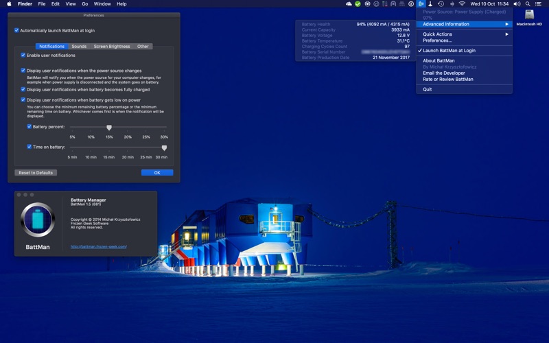Switch to the Screen Brightness tab
549x343 pixels.
click(112, 46)
